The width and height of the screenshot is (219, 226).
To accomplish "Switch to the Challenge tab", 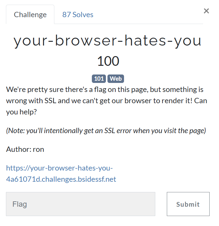I will [30, 15].
